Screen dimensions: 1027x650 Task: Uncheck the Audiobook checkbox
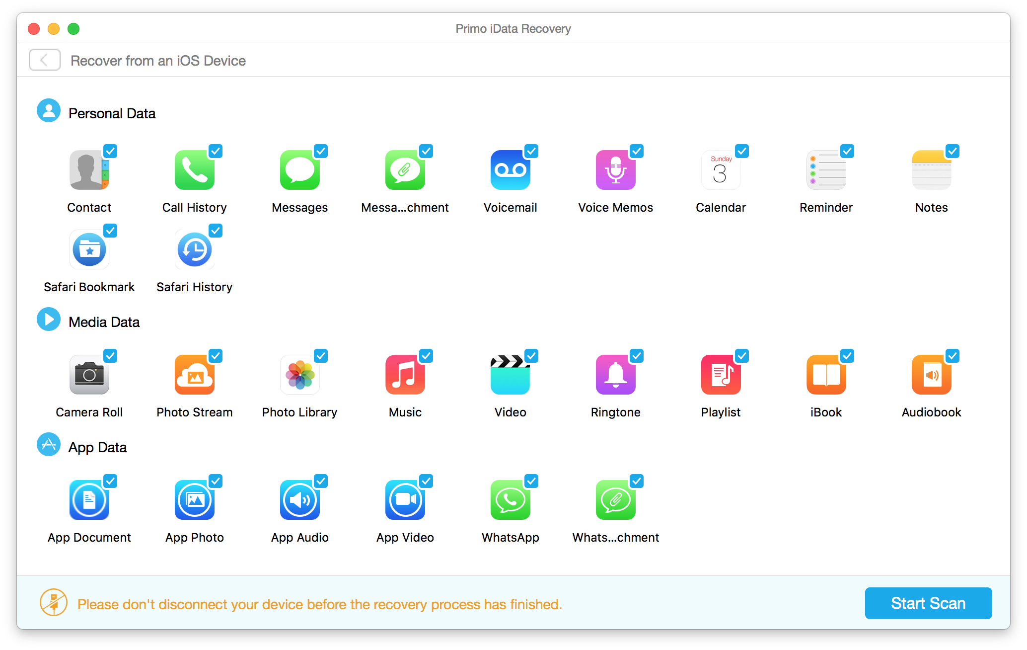[x=953, y=356]
